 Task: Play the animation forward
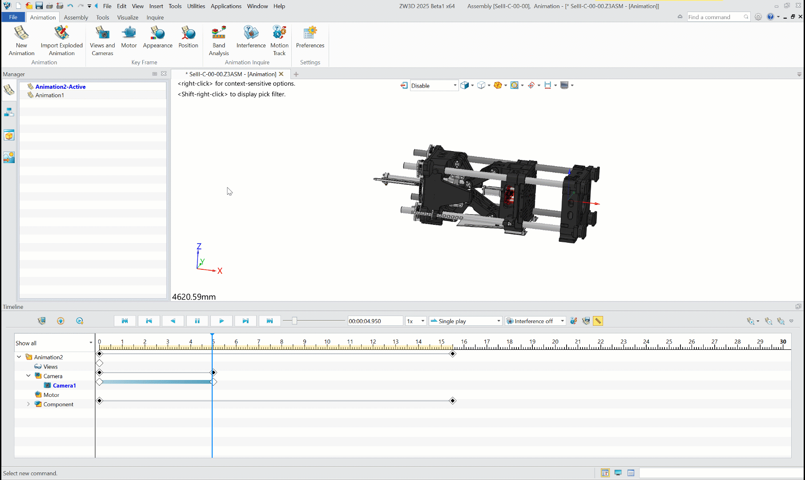[x=221, y=321]
